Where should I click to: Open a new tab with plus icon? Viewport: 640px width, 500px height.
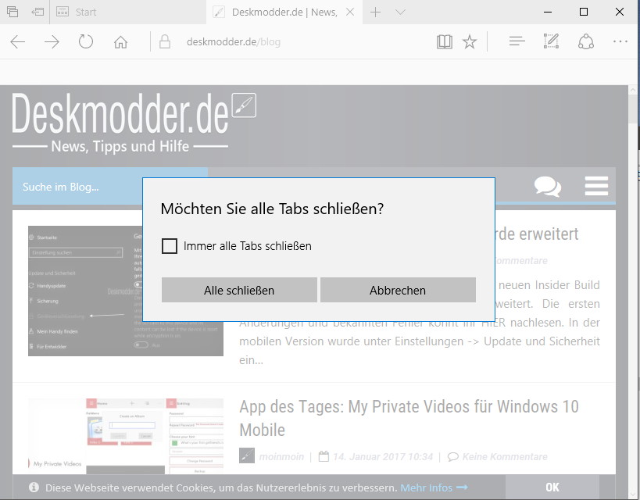pos(375,12)
